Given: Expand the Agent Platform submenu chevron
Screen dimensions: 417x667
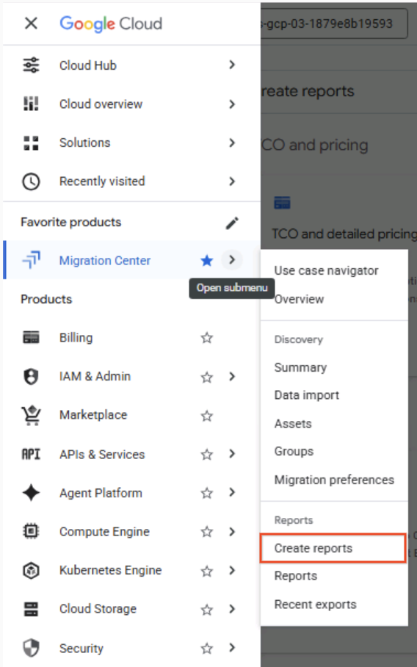Looking at the screenshot, I should (232, 493).
